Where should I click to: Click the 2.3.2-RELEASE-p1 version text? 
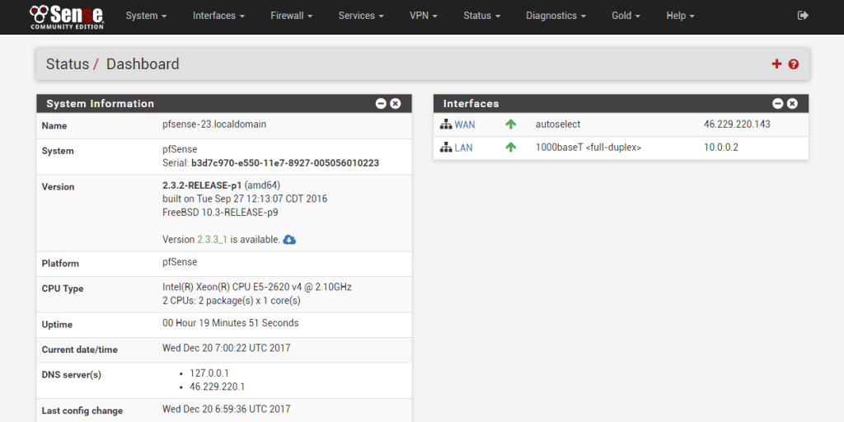click(x=202, y=185)
